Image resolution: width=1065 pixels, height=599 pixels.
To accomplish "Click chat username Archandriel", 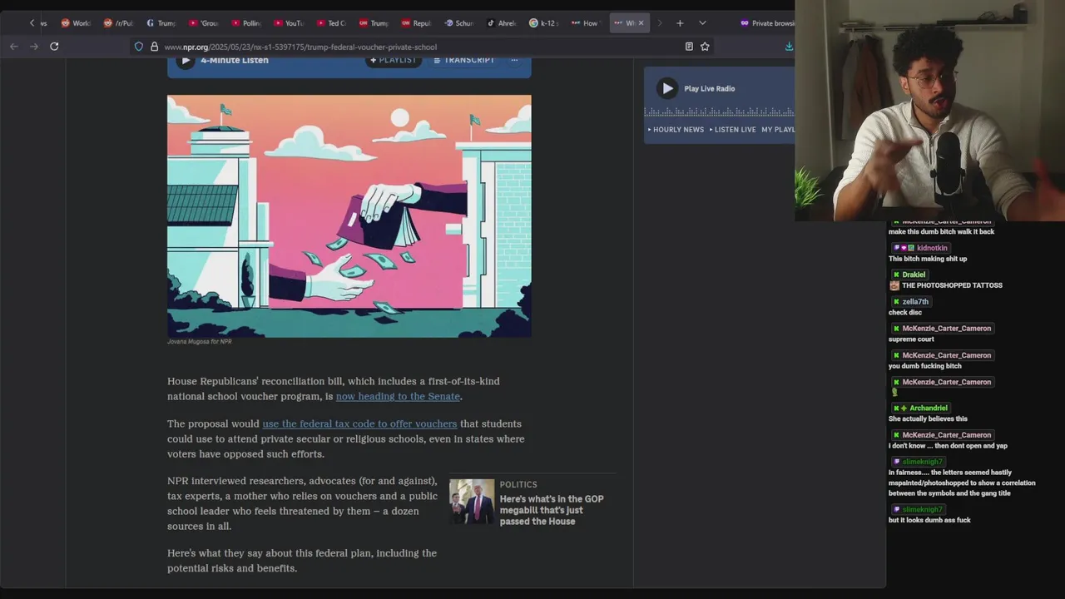I will point(929,408).
